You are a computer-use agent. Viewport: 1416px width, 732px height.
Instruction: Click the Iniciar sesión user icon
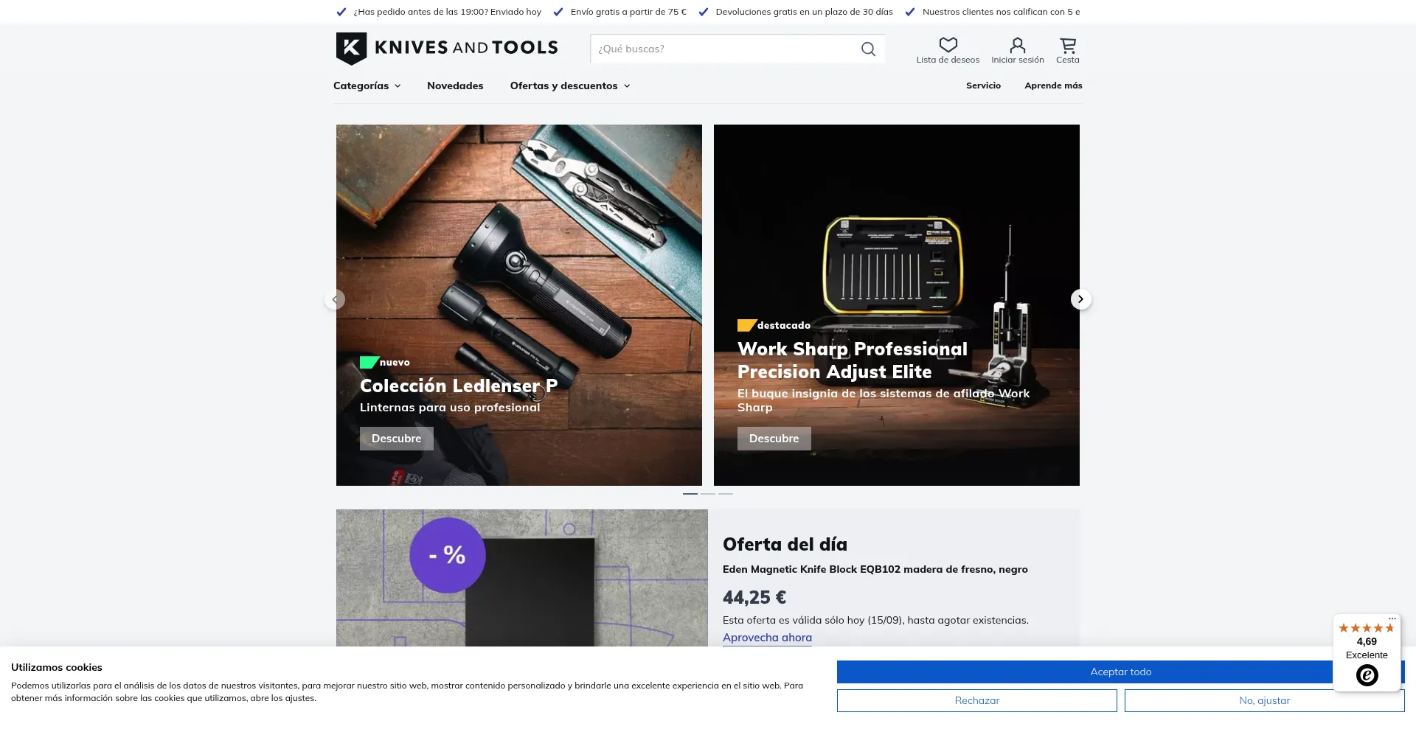coord(1017,45)
